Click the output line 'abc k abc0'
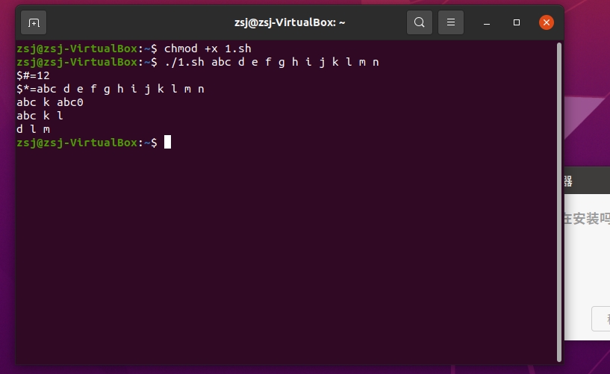Screen dimensions: 610x374 (x=50, y=102)
